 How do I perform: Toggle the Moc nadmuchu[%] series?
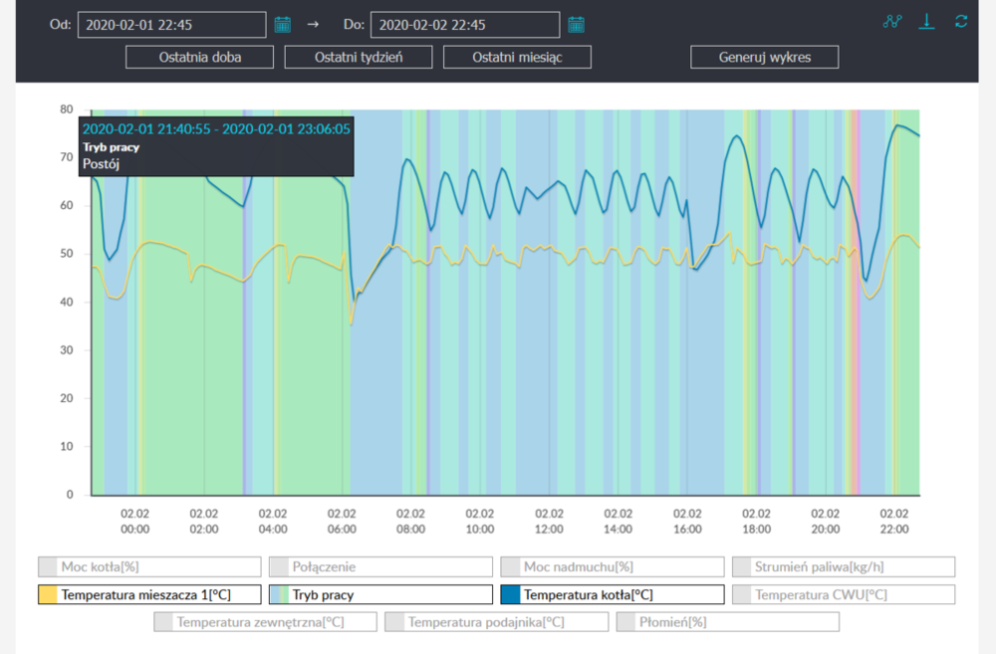click(x=612, y=566)
